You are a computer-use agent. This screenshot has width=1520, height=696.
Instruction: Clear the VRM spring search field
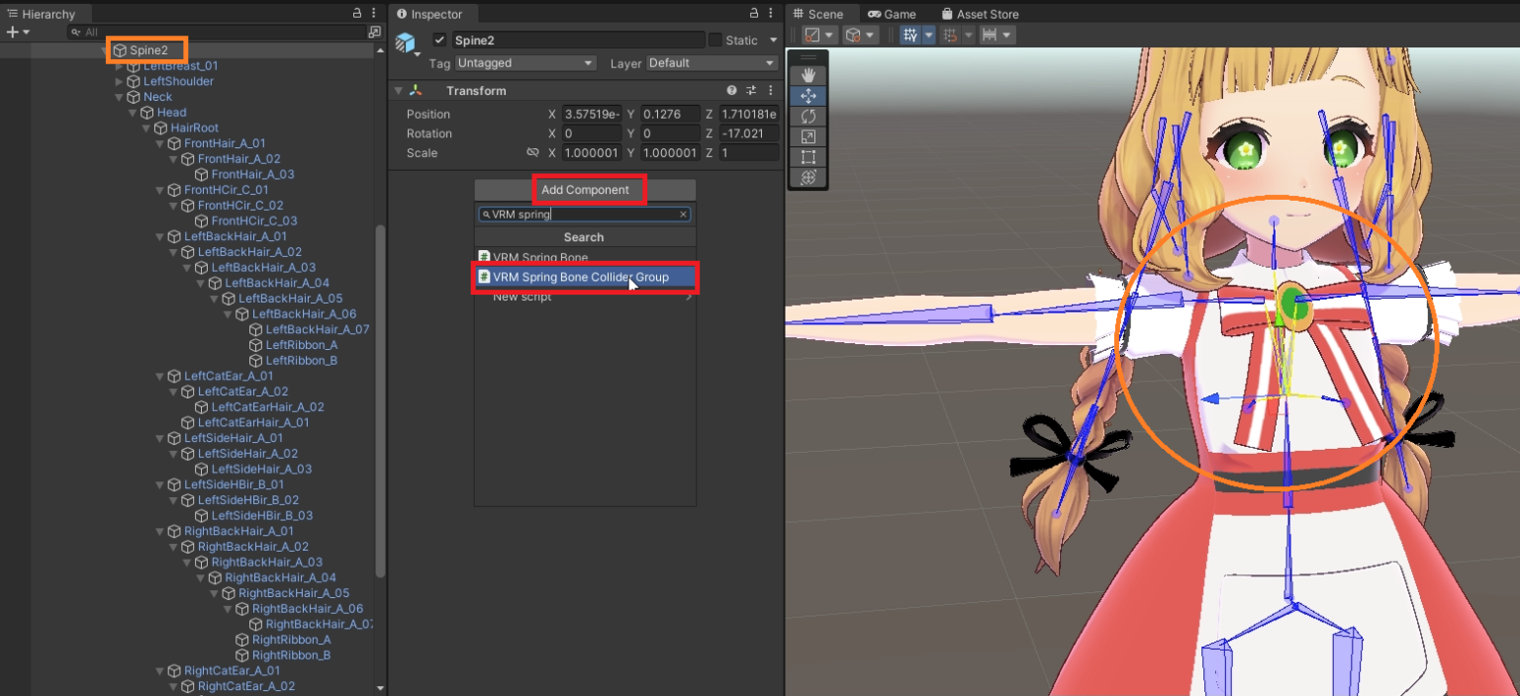[682, 215]
